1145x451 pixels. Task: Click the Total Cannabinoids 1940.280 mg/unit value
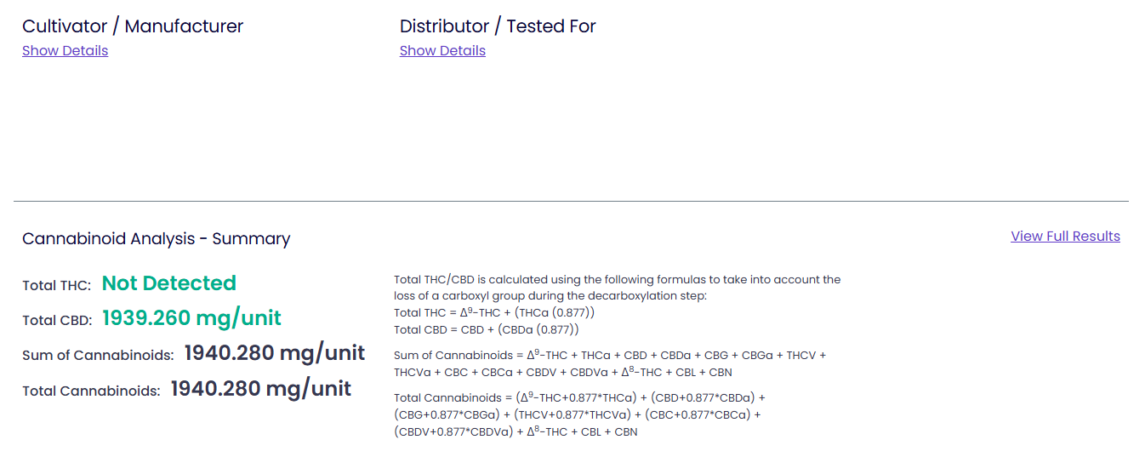[x=261, y=389]
